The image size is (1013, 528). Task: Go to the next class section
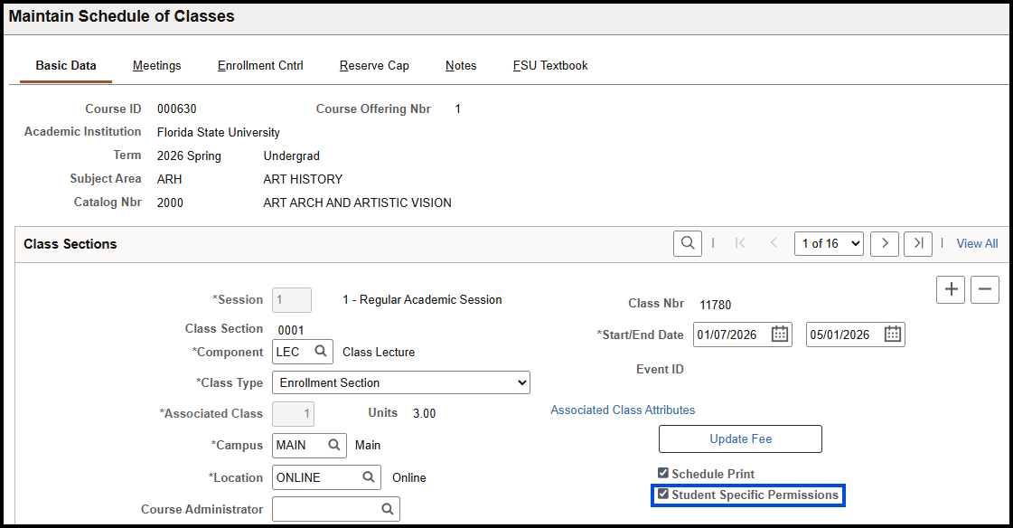tap(884, 243)
